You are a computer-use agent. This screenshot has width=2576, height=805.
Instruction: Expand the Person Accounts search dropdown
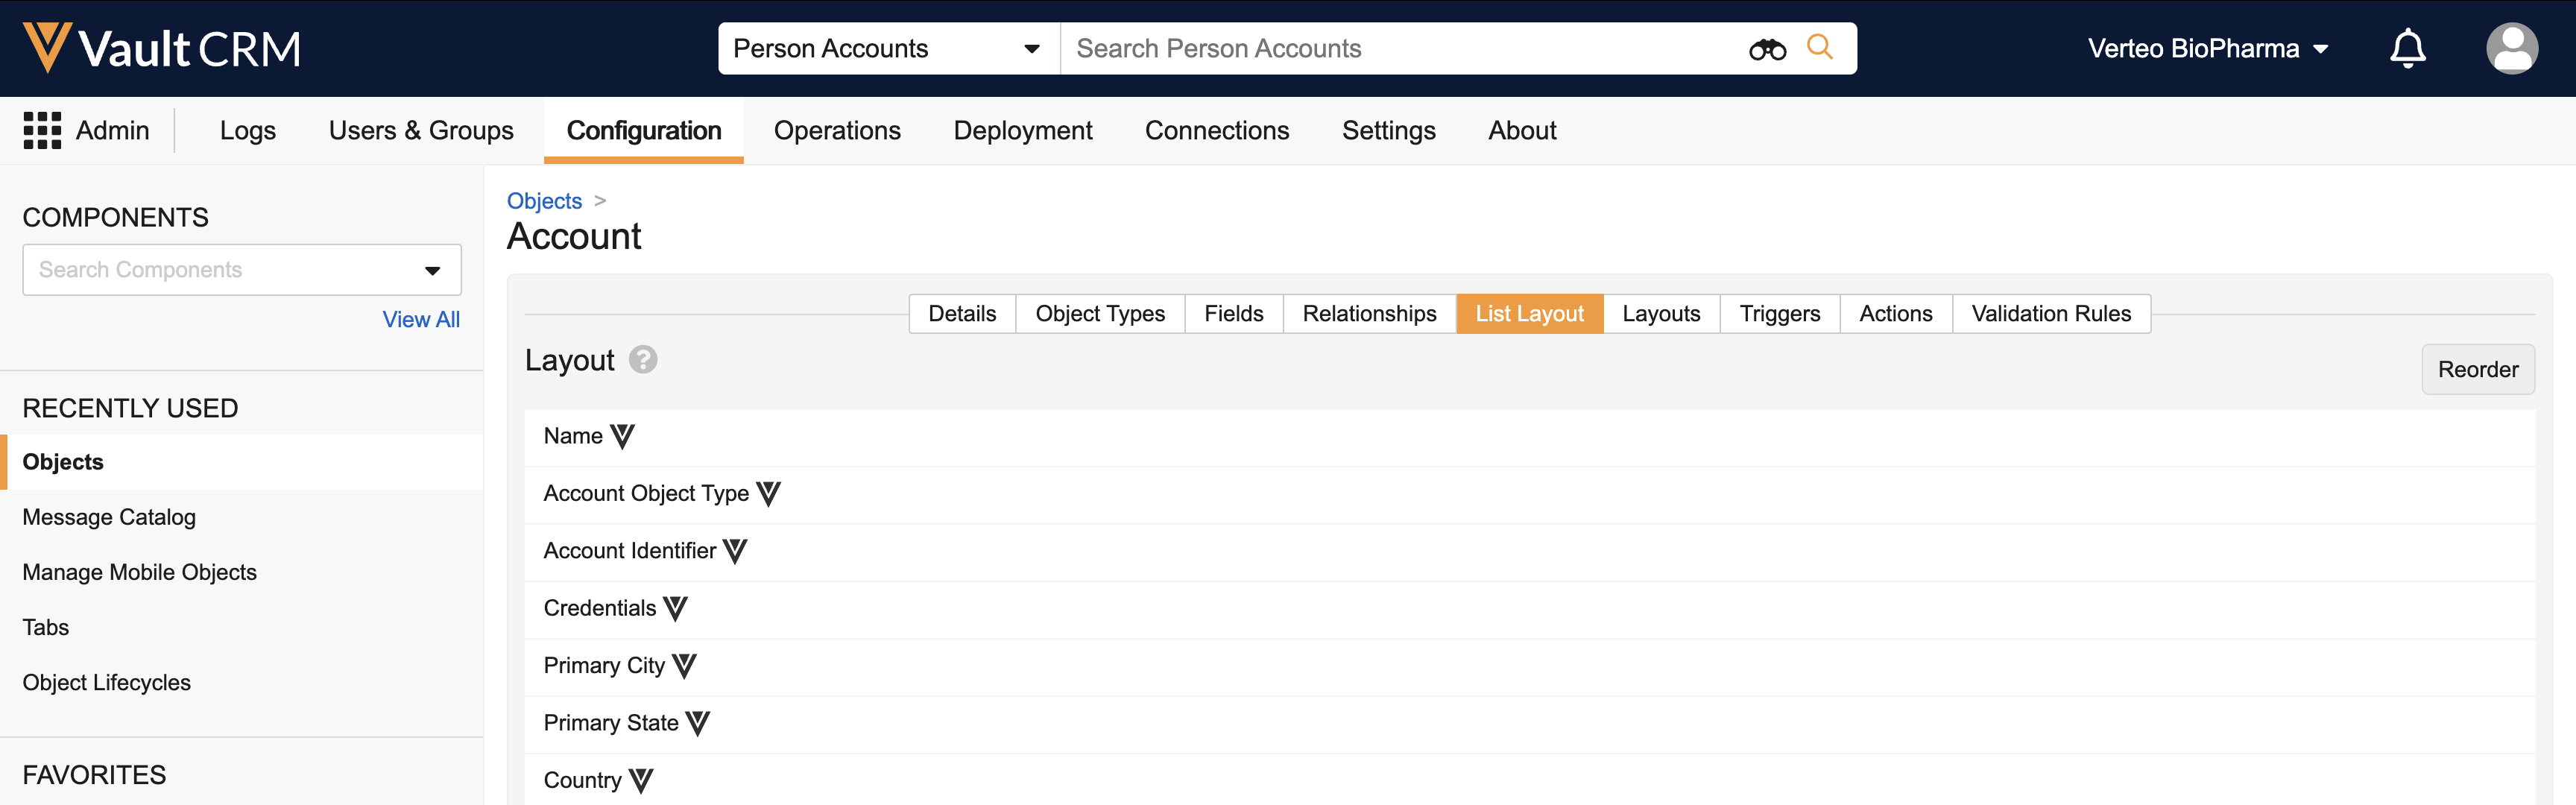pyautogui.click(x=1031, y=49)
